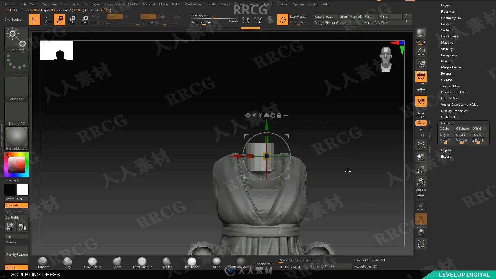This screenshot has height=279, width=496.
Task: Click the Frame mesh icon
Action: click(421, 145)
